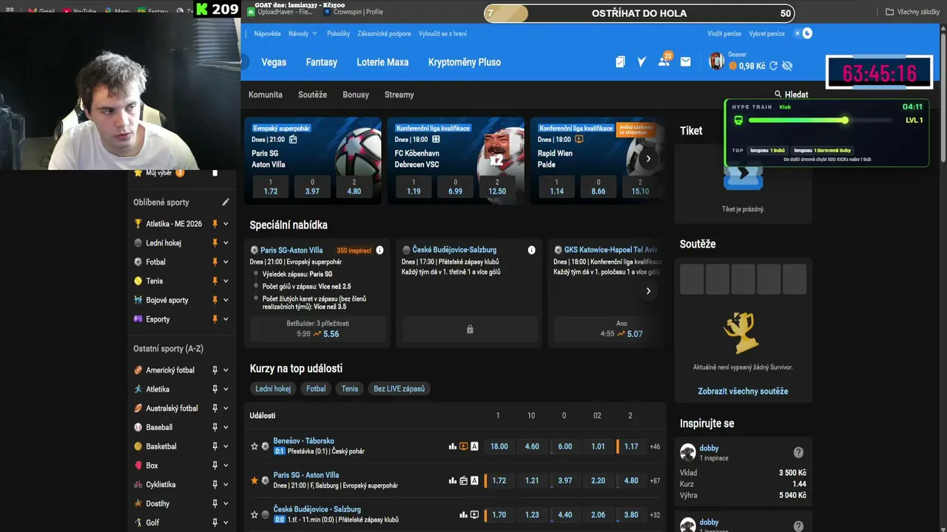Expand the Australský fotbal section

[x=226, y=409]
